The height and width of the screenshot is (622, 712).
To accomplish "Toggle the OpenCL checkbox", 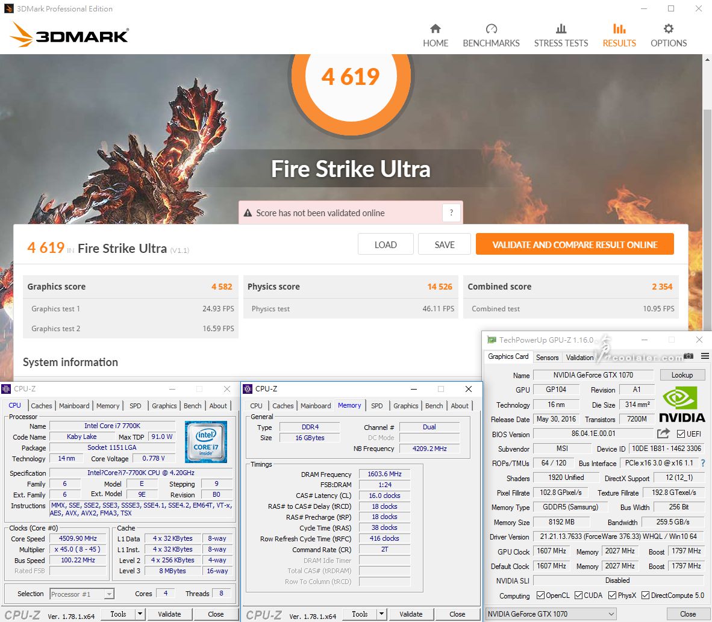I will tap(540, 596).
